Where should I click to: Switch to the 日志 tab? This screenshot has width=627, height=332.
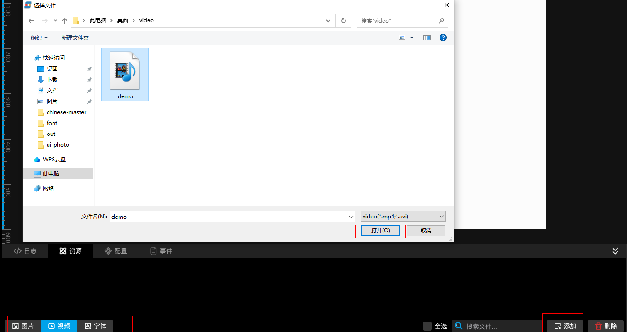point(25,251)
